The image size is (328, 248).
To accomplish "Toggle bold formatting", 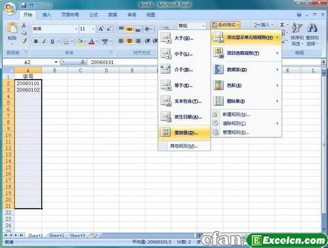I will coord(36,41).
